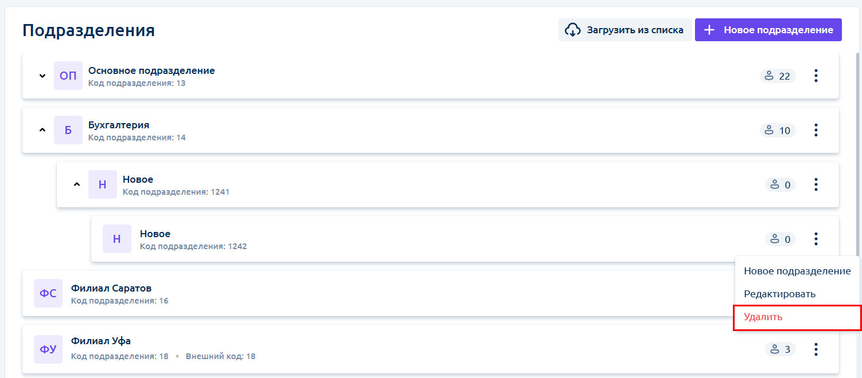Click employee count 10 badge for Бухгалтерия
Viewport: 862px width, 378px height.
click(778, 131)
